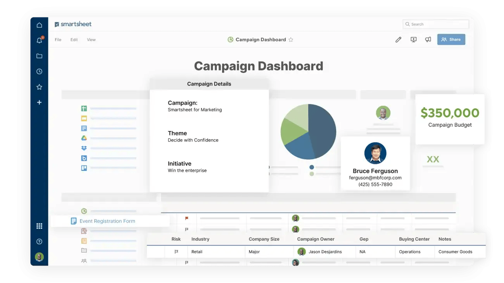The width and height of the screenshot is (504, 283).
Task: Open the Recents clock icon
Action: [39, 72]
